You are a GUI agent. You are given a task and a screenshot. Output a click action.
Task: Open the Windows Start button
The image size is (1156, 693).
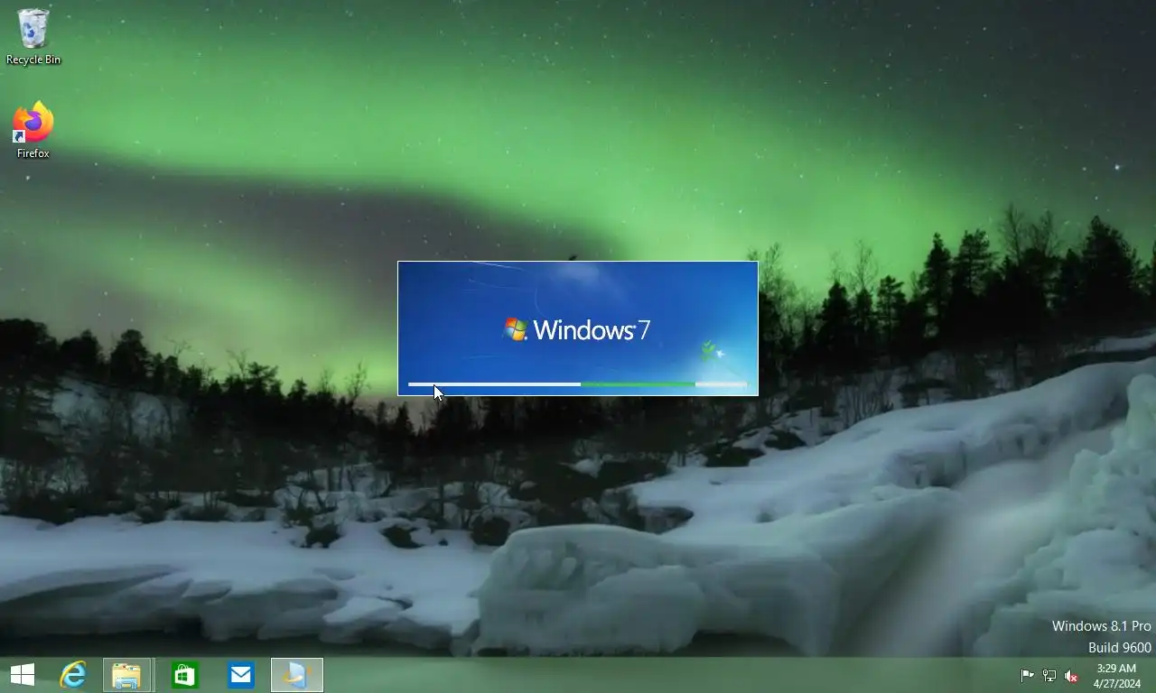(23, 675)
